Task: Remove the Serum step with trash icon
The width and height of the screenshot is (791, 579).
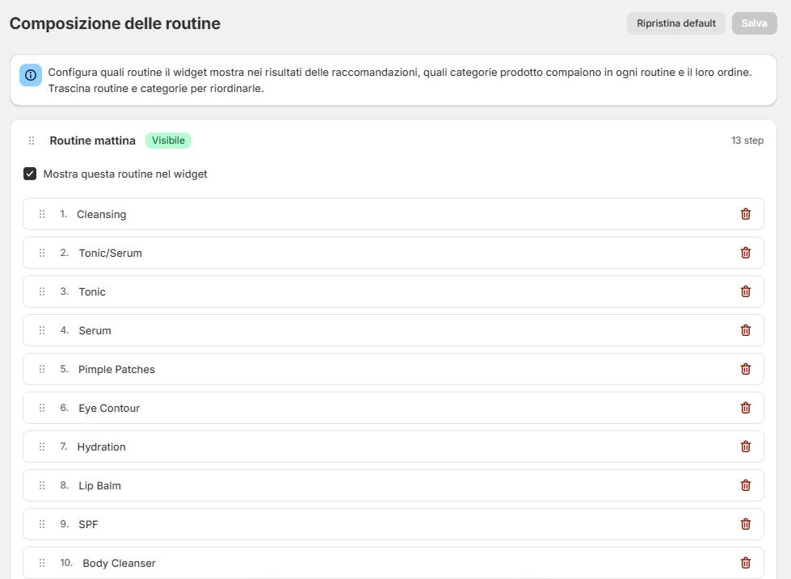Action: [x=746, y=330]
